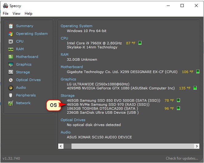Click the motherboard 106 °F temperature indicator
204x163 pixels.
[198, 71]
